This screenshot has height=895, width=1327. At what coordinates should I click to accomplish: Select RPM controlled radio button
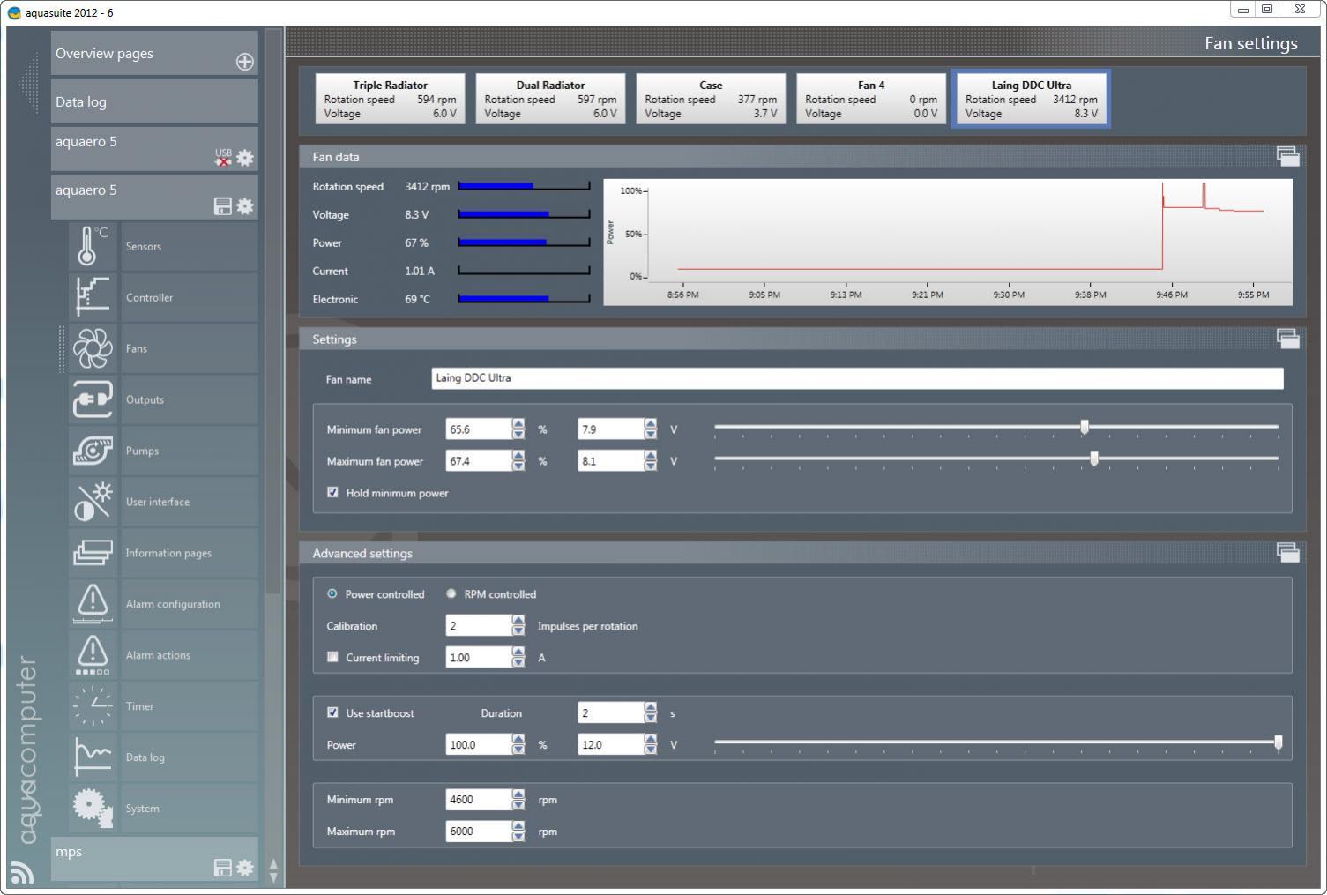pos(451,593)
